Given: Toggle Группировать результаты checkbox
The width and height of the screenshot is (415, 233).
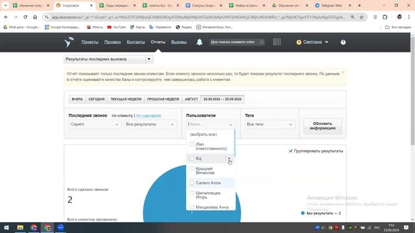Looking at the screenshot, I should (x=290, y=151).
